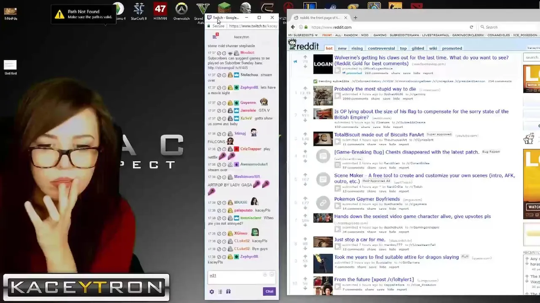Switch to the 'new' reddit tab
The image size is (540, 303).
pyautogui.click(x=342, y=48)
